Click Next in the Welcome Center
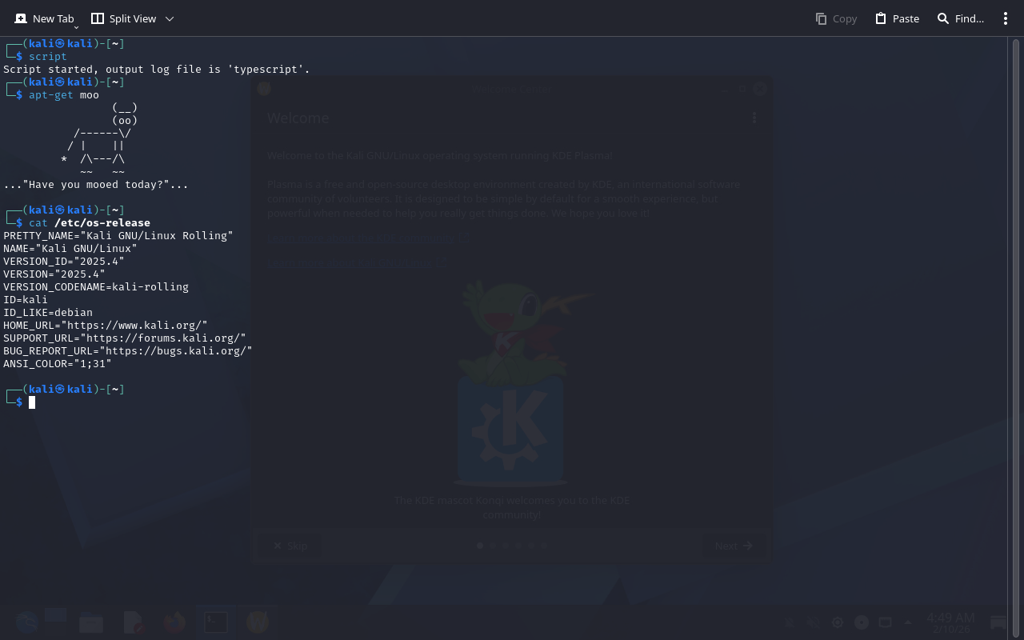The width and height of the screenshot is (1024, 640). tap(734, 546)
